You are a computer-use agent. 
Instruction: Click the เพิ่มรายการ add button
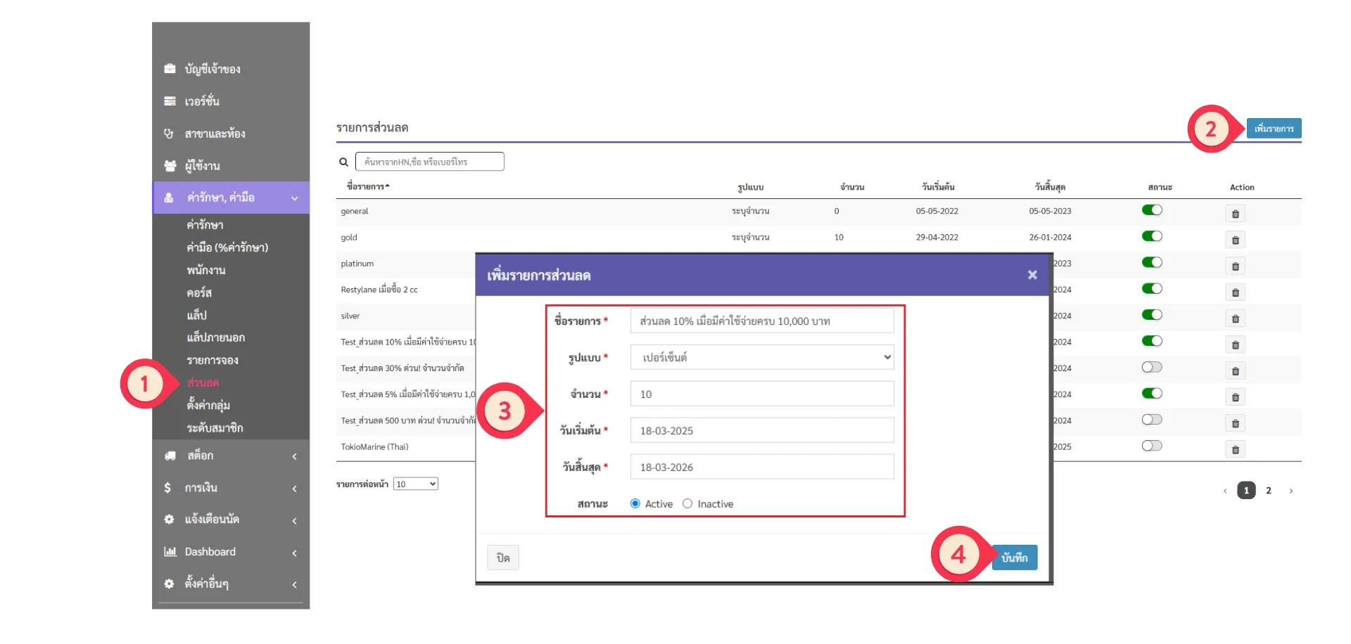point(1274,129)
